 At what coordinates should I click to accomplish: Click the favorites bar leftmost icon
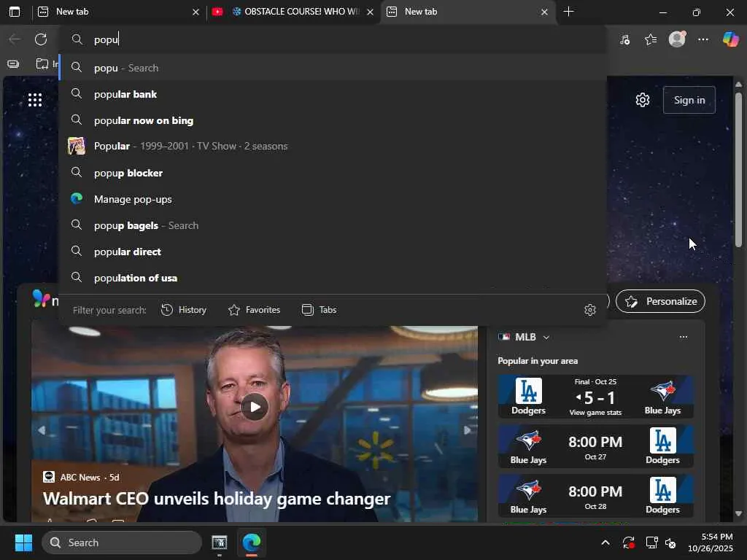(13, 63)
